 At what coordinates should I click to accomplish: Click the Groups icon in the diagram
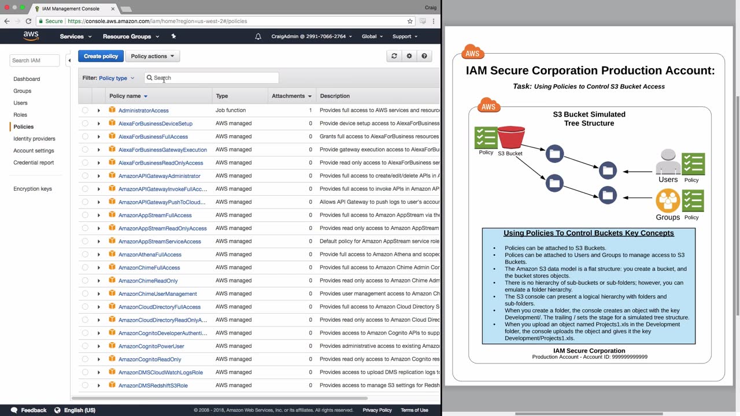(x=668, y=200)
